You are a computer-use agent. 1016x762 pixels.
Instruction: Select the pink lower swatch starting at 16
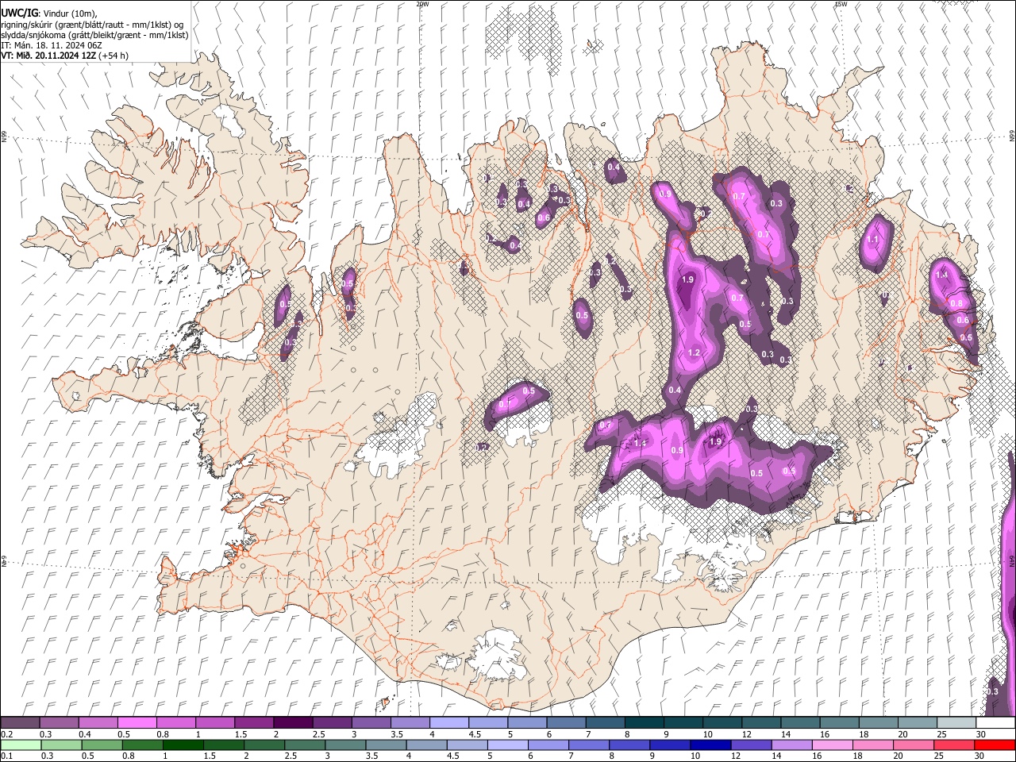tap(831, 745)
